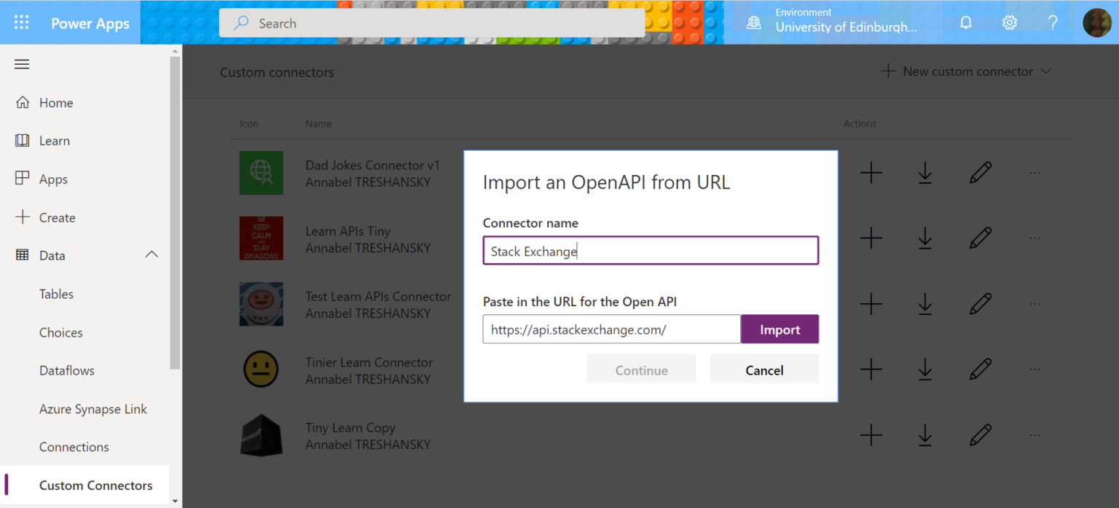Screen dimensions: 1119x508
Task: Open the notifications bell
Action: point(965,22)
